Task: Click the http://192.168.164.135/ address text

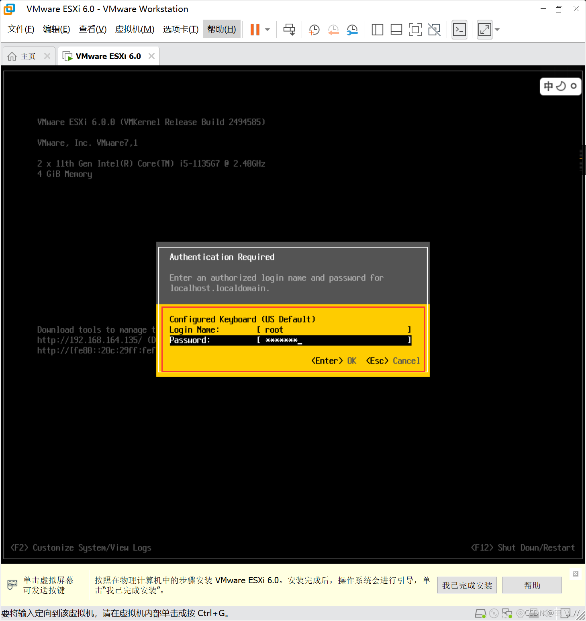Action: pyautogui.click(x=90, y=340)
